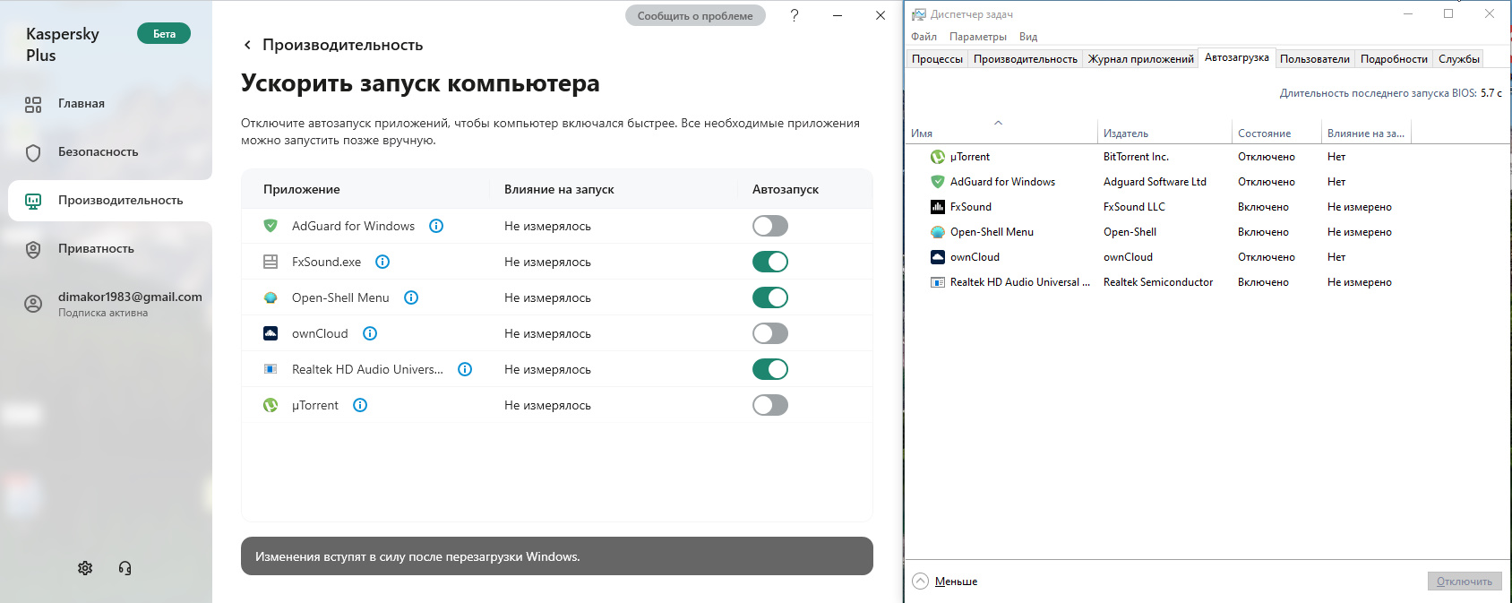The height and width of the screenshot is (603, 1512).
Task: Click the Kaspersky help question mark icon
Action: point(795,15)
